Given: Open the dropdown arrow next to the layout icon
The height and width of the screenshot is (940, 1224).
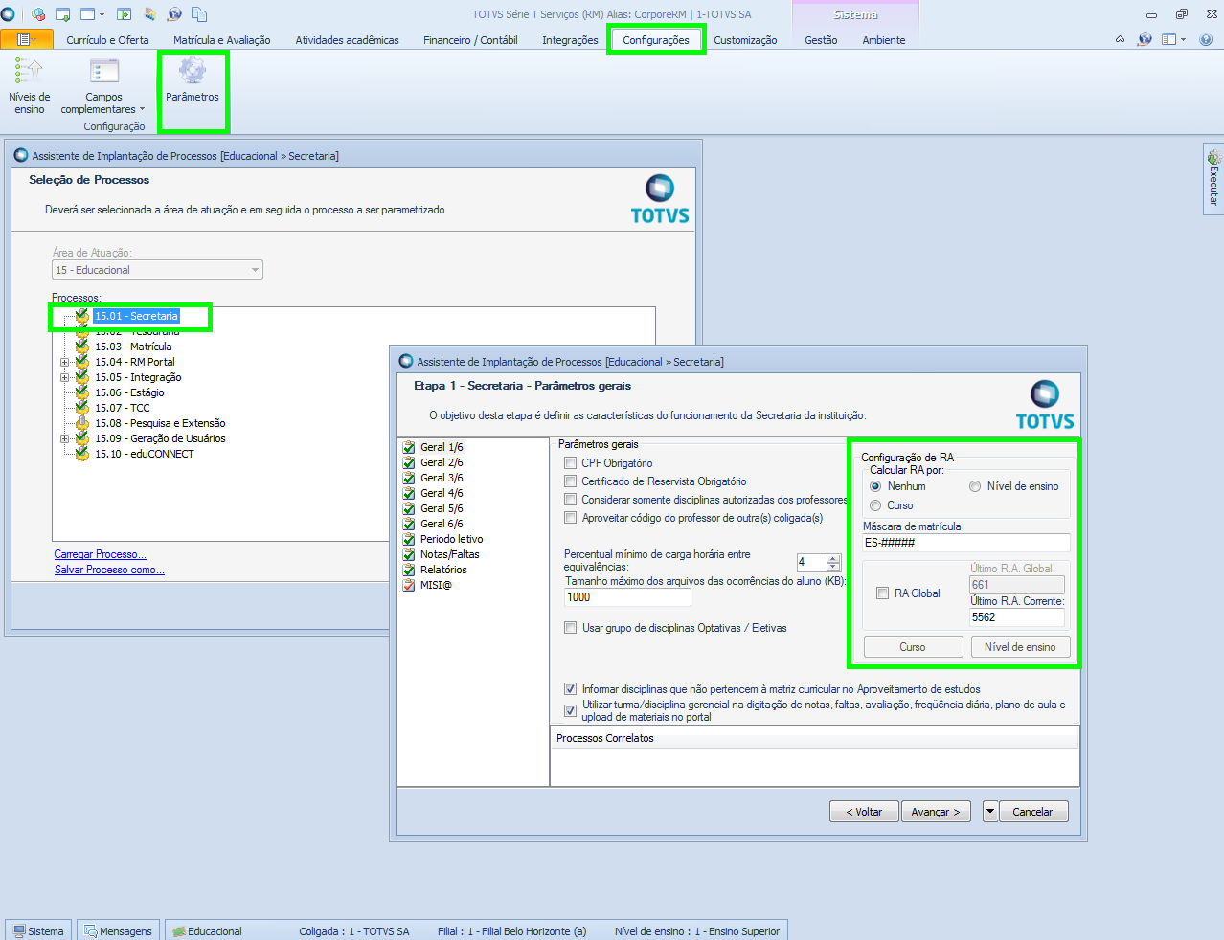Looking at the screenshot, I should [x=1184, y=39].
